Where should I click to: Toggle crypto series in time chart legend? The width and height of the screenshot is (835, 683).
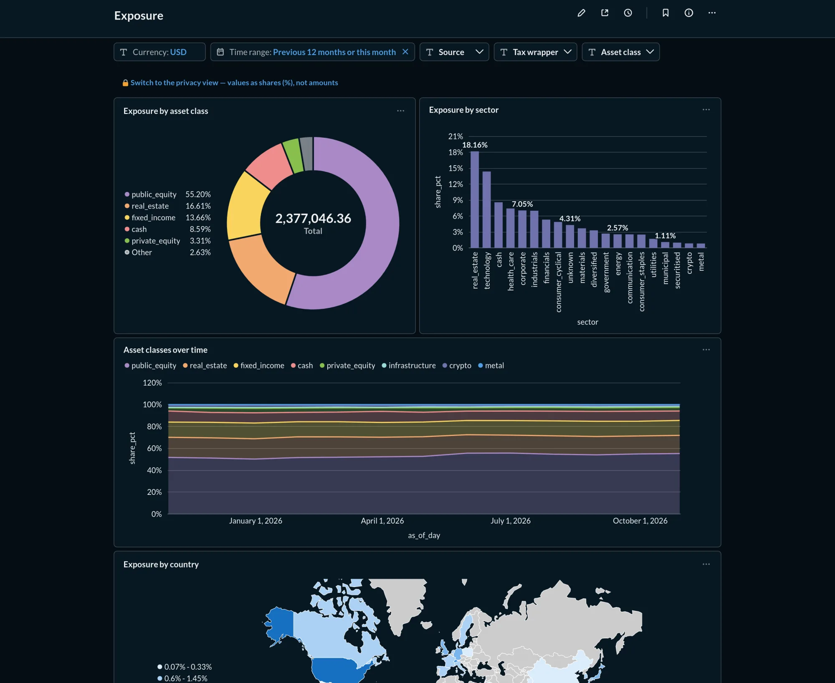coord(457,365)
